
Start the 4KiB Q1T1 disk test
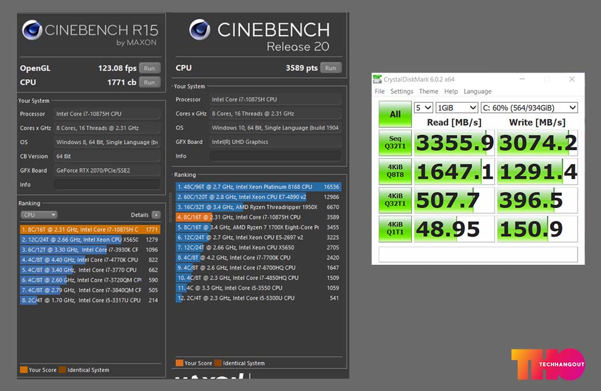click(395, 229)
